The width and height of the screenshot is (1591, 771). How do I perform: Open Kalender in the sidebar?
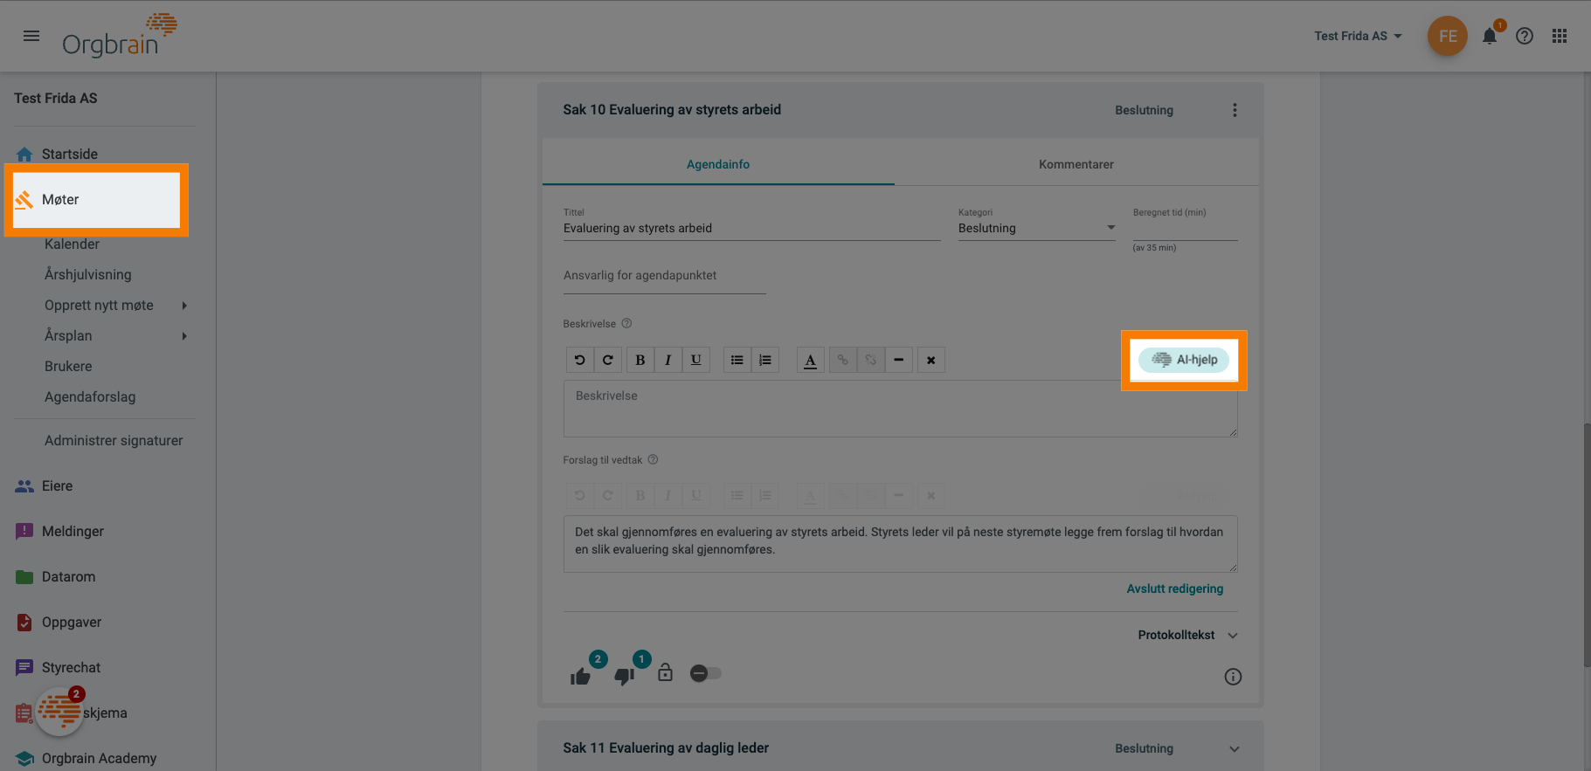72,244
